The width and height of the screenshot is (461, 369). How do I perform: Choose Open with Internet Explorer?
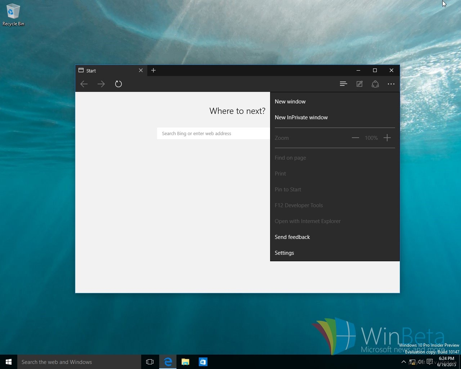335,221
